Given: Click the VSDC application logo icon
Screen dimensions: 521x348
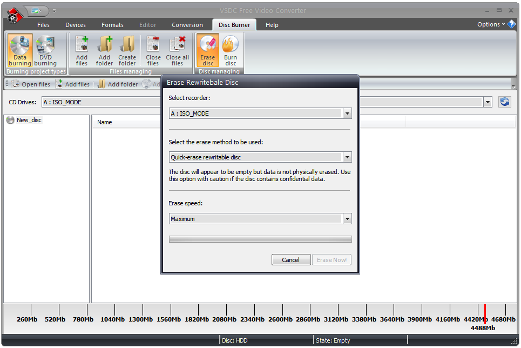Looking at the screenshot, I should pos(14,15).
